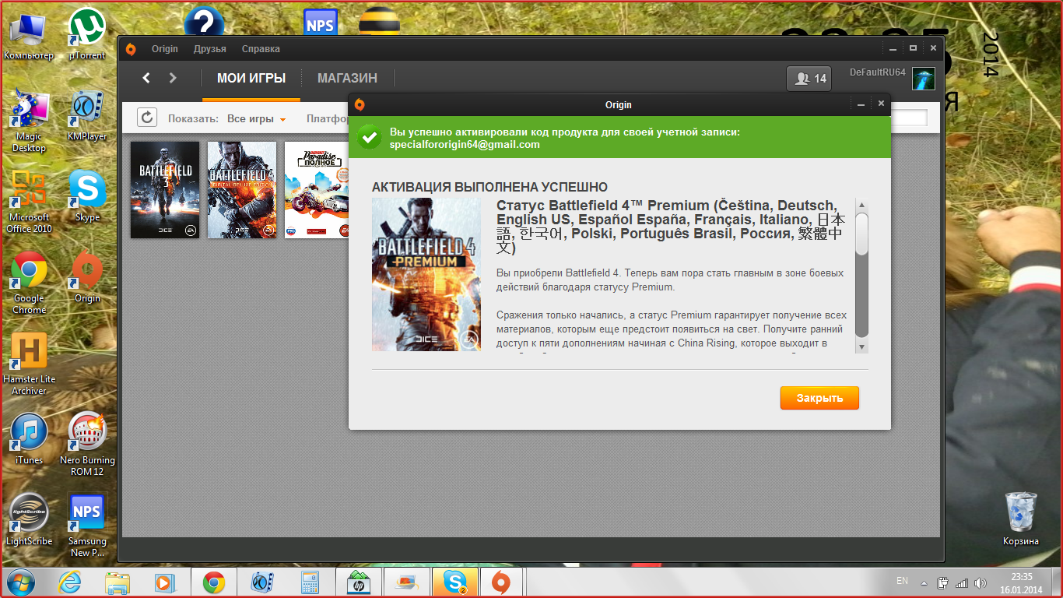
Task: Open the Справка menu
Action: (x=261, y=49)
